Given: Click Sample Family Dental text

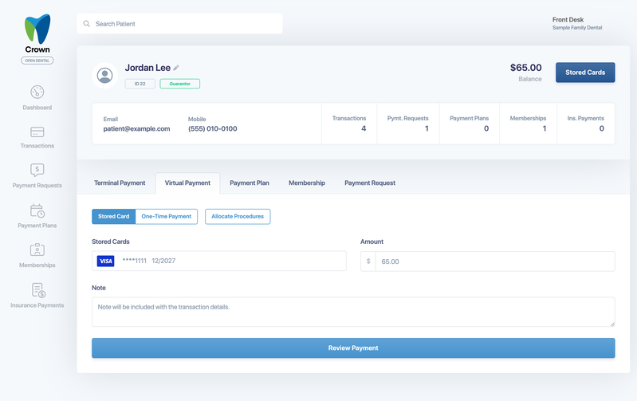Looking at the screenshot, I should [577, 28].
